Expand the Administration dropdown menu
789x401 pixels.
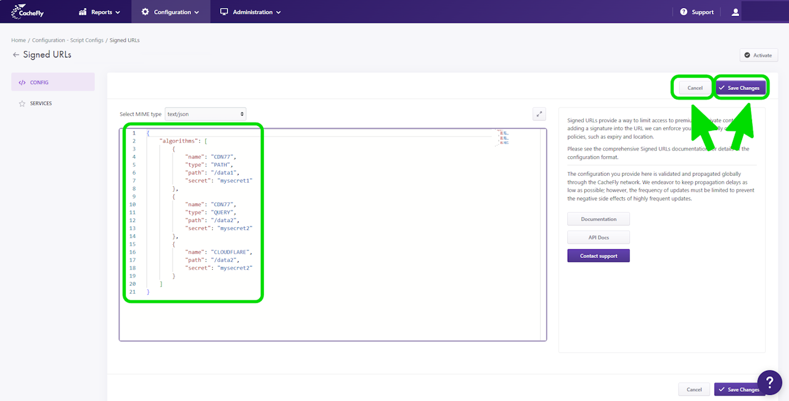(x=250, y=12)
